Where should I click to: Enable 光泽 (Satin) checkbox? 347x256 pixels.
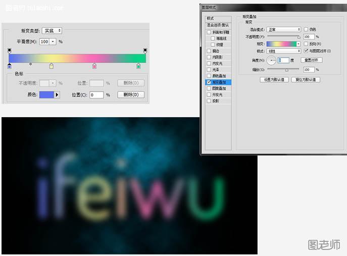pyautogui.click(x=209, y=70)
